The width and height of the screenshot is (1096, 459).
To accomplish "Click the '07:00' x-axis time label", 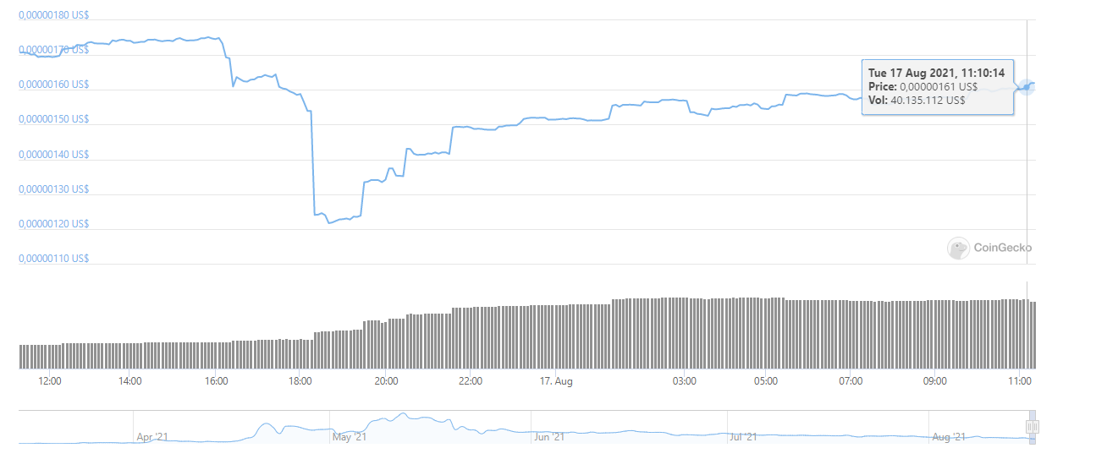I will [x=851, y=381].
